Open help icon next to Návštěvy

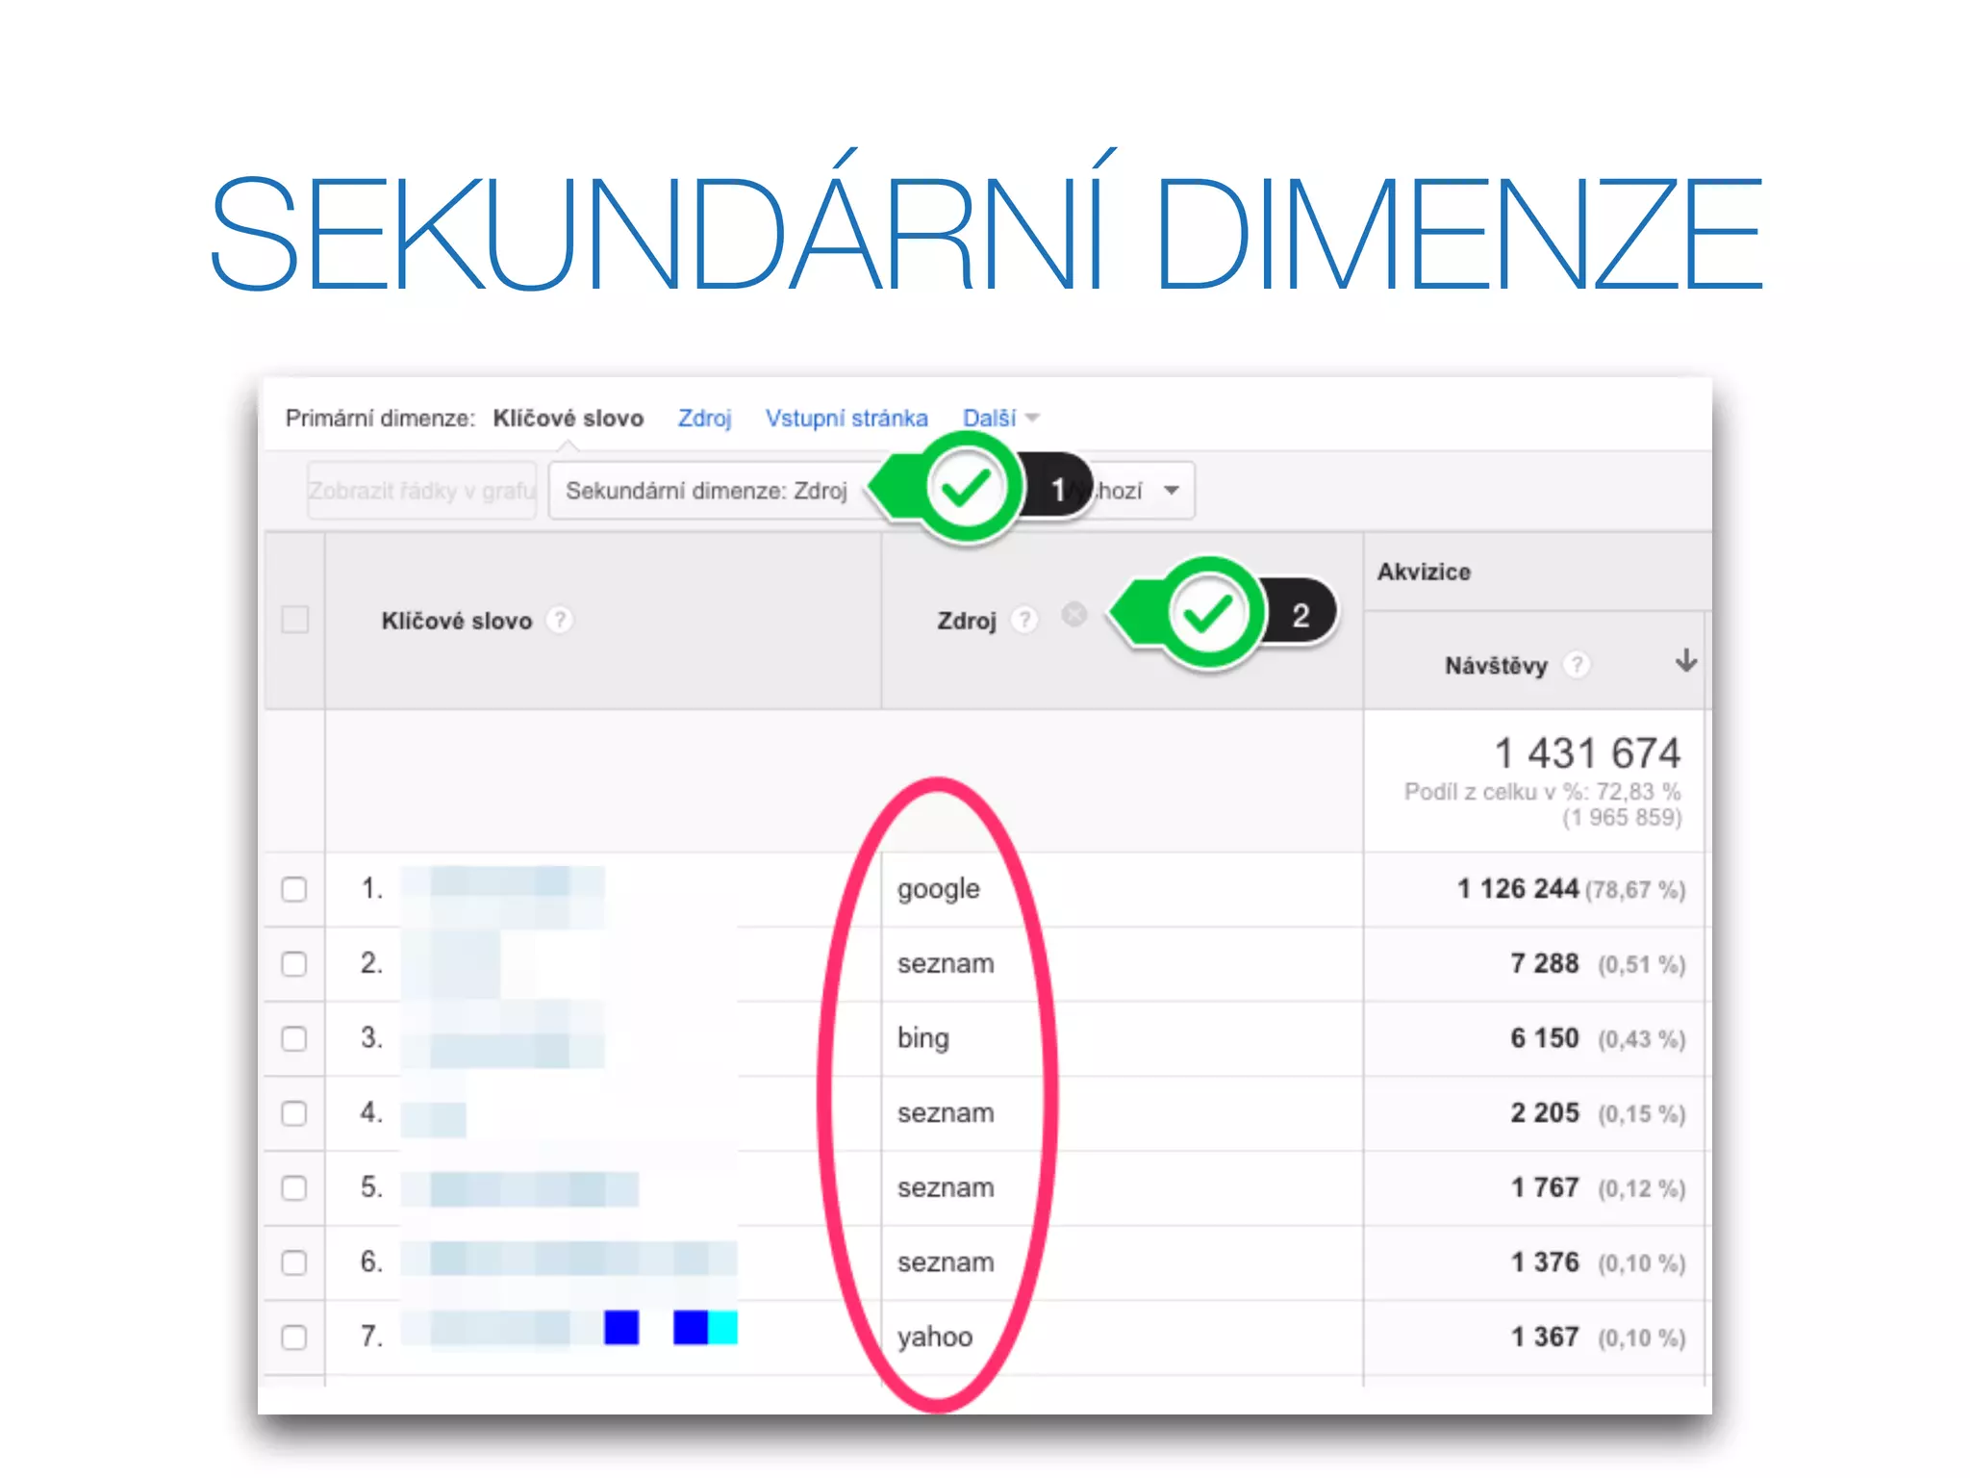coord(1577,664)
